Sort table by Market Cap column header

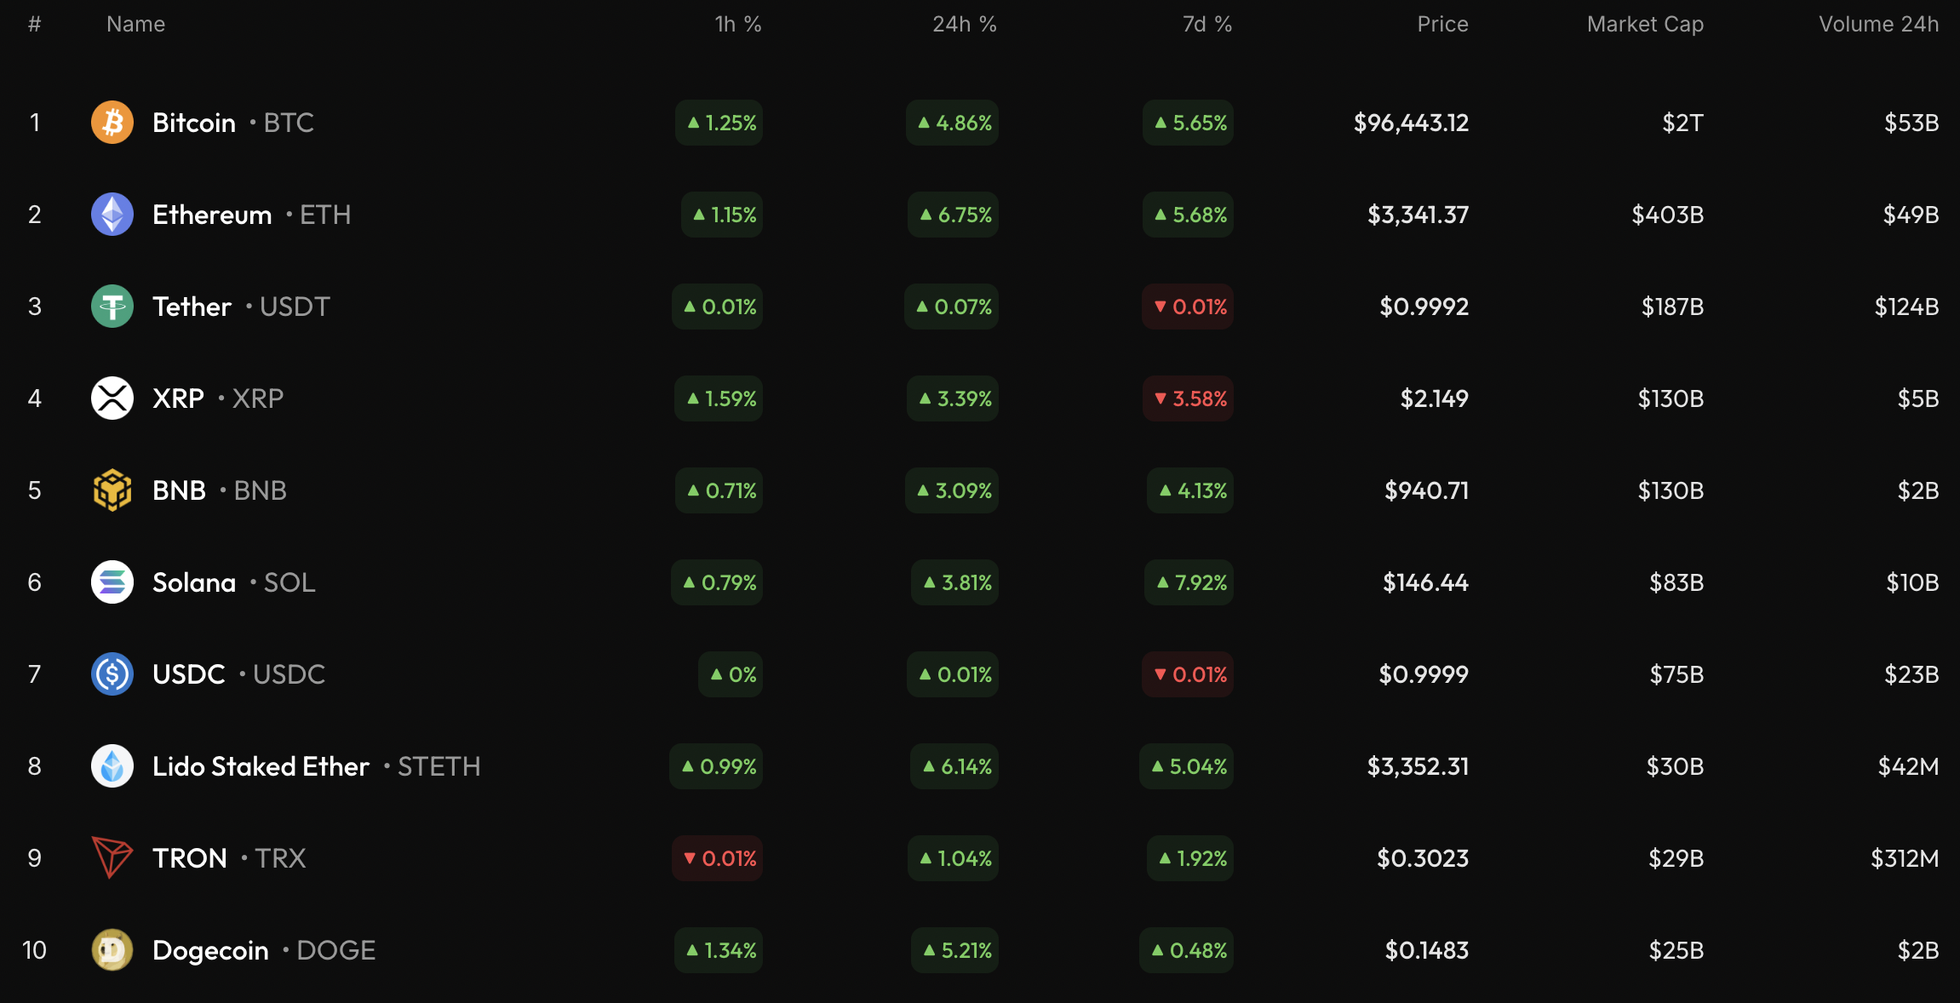tap(1645, 25)
